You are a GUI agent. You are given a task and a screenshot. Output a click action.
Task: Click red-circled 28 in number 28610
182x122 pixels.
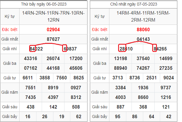[x=122, y=49]
